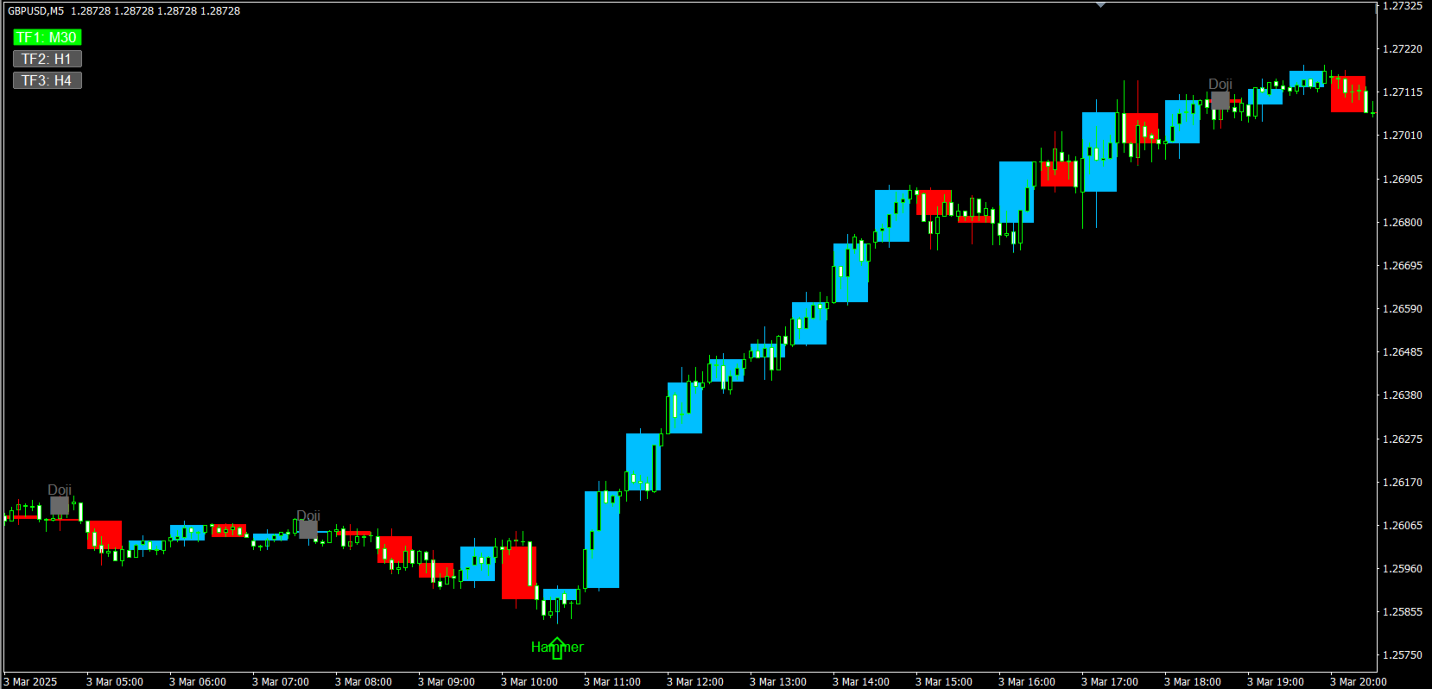
Task: Click the large red M30 candle above 10:00
Action: click(x=519, y=572)
